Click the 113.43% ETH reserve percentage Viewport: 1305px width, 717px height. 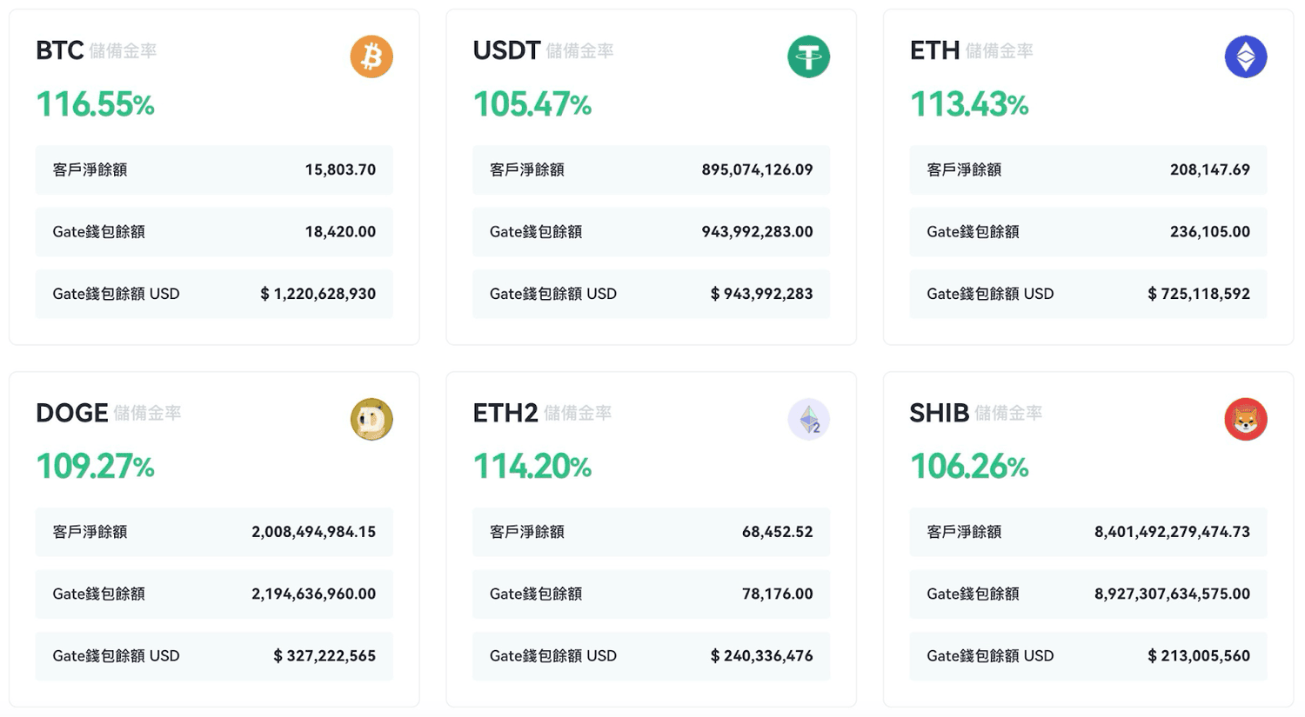(968, 105)
